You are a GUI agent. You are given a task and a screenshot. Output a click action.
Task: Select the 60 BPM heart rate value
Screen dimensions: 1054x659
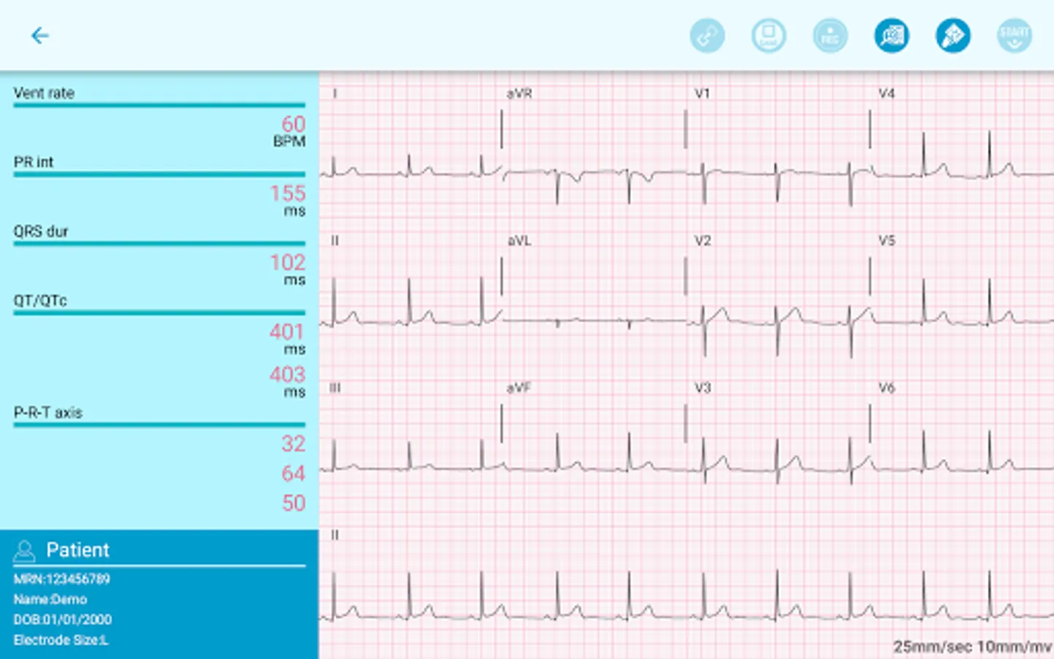click(x=293, y=124)
